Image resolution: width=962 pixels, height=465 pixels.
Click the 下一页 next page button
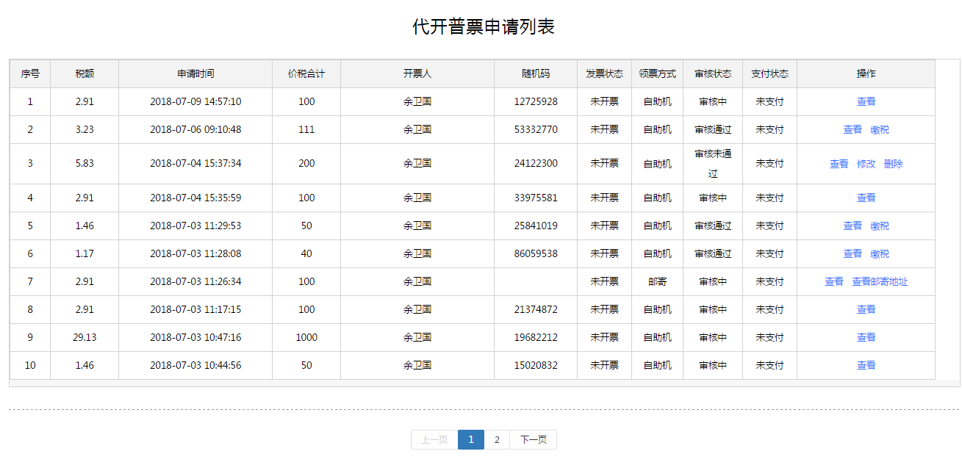pos(534,439)
